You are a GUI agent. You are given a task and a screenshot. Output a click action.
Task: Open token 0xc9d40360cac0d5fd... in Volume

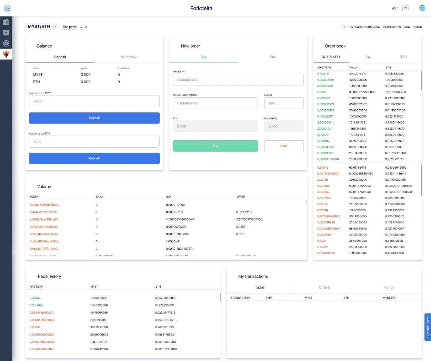click(45, 241)
